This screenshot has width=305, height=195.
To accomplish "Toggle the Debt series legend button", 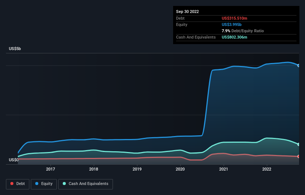I will 18,184.
